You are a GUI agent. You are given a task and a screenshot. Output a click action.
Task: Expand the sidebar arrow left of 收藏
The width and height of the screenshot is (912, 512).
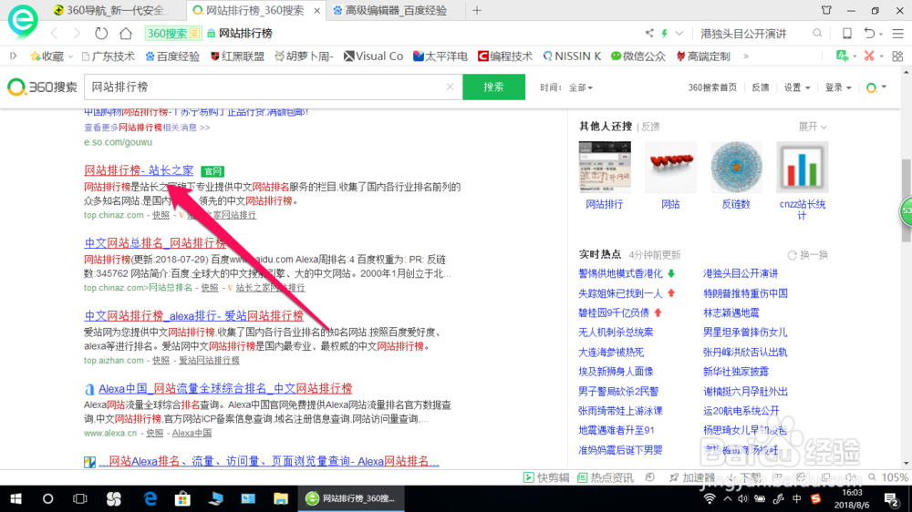[x=14, y=56]
